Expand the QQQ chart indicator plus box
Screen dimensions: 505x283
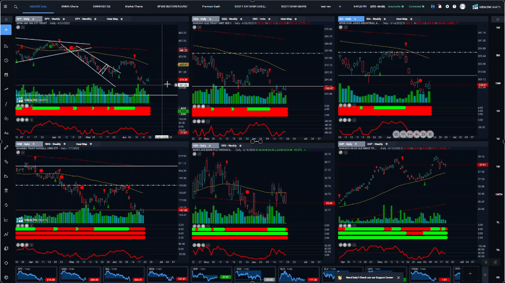pos(199,28)
